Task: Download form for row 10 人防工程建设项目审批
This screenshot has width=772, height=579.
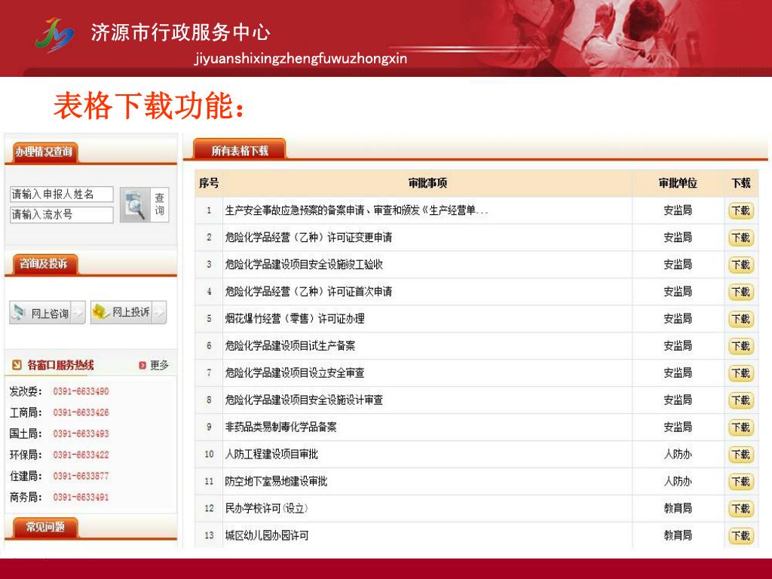Action: click(740, 455)
